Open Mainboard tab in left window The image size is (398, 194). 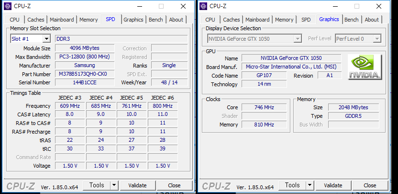click(x=62, y=20)
